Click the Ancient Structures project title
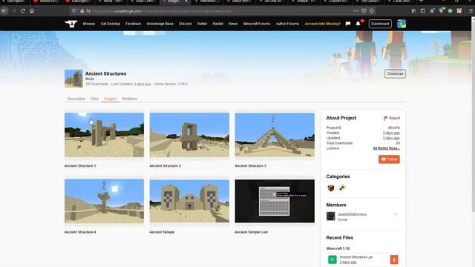Image resolution: width=475 pixels, height=267 pixels. [x=105, y=73]
